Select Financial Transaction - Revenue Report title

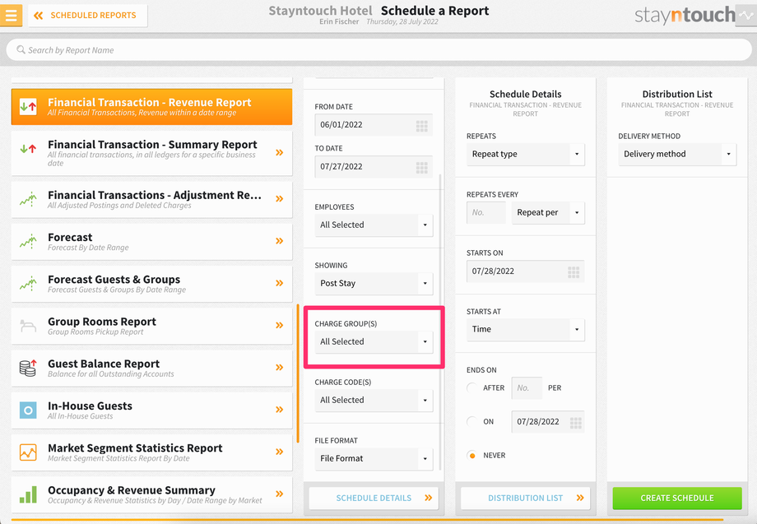(x=149, y=102)
